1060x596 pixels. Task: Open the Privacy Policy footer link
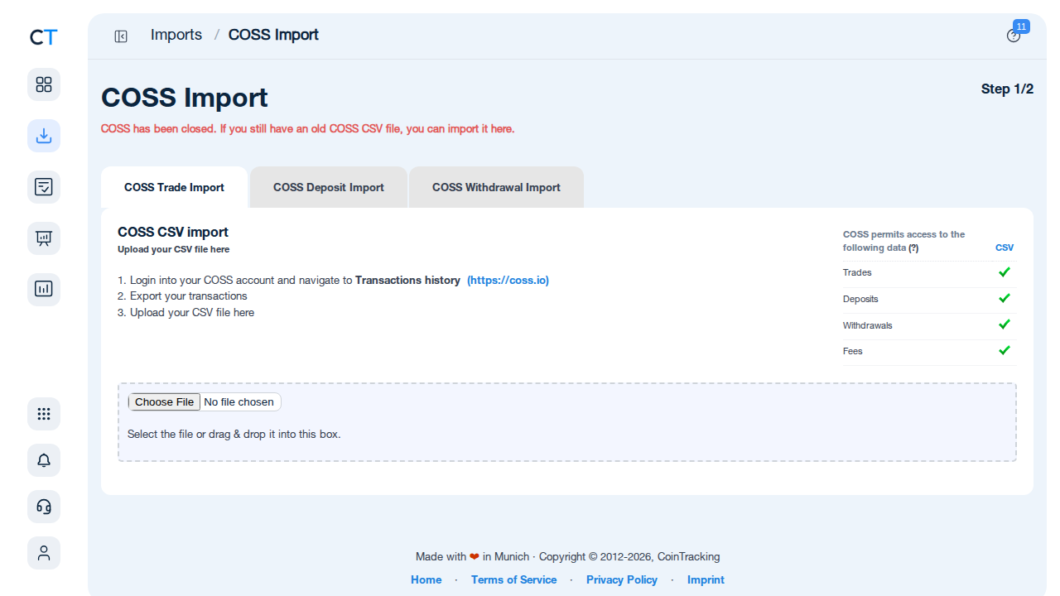click(622, 579)
